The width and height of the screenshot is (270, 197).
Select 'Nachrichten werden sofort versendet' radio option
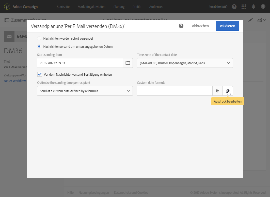39,38
